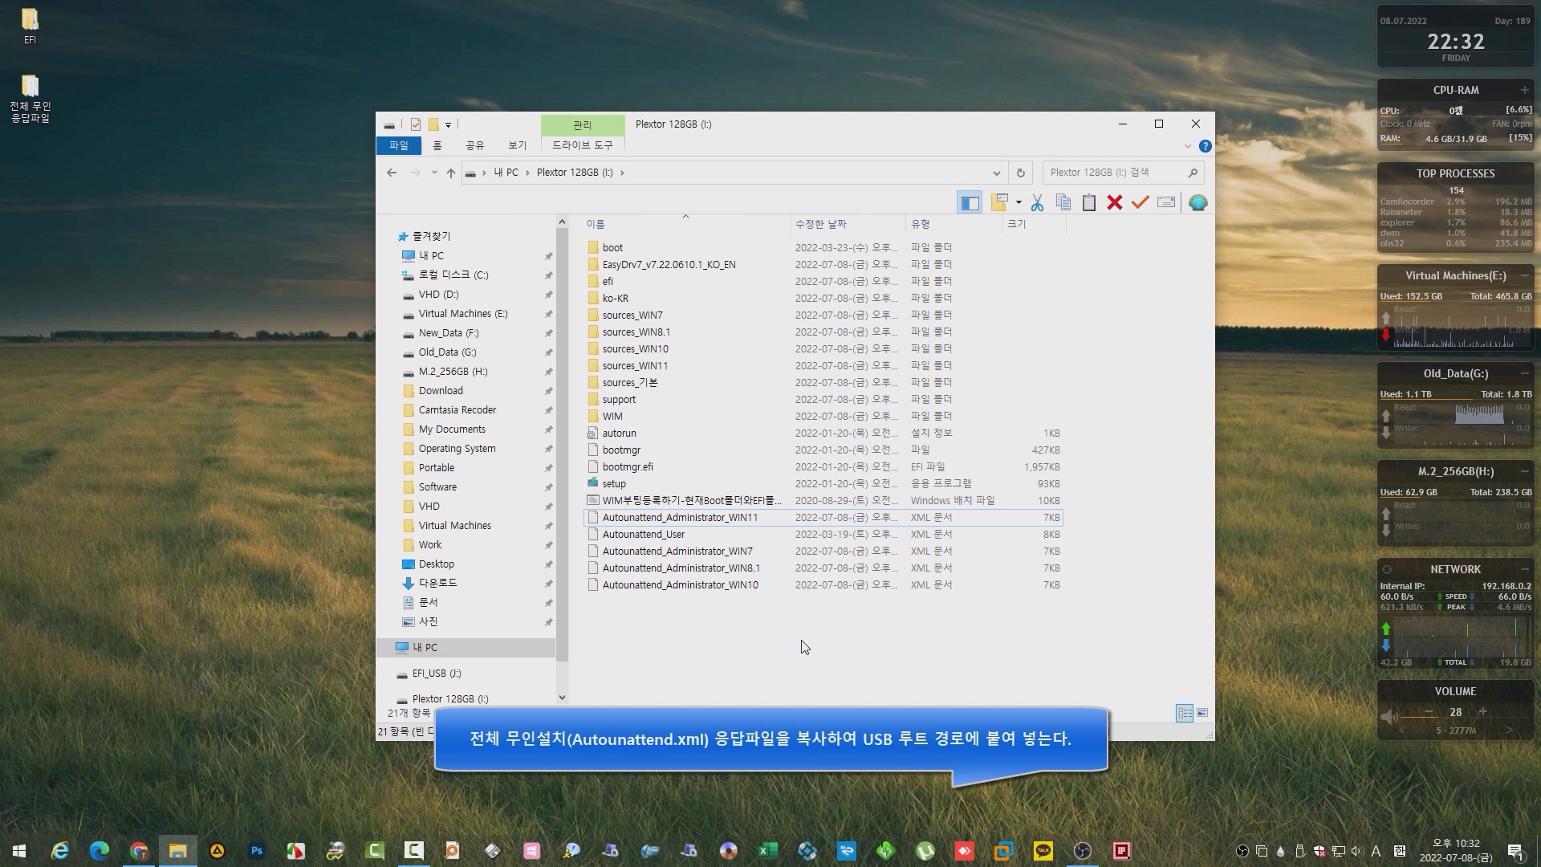
Task: Click the Paste clipboard icon
Action: point(1089,203)
